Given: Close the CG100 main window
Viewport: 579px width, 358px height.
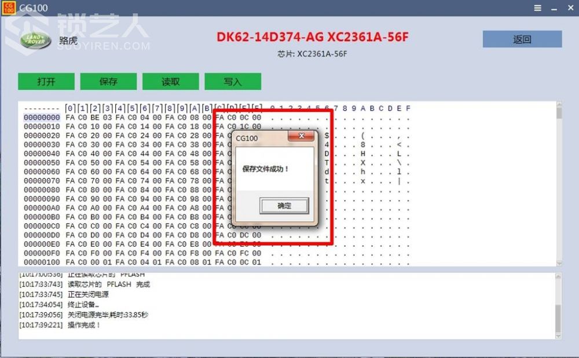Looking at the screenshot, I should pyautogui.click(x=570, y=8).
